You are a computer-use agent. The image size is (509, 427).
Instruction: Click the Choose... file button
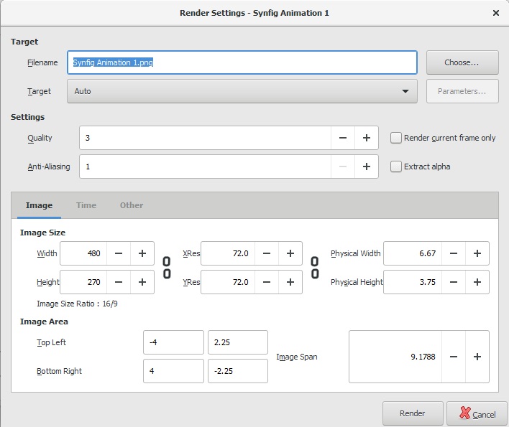(462, 62)
